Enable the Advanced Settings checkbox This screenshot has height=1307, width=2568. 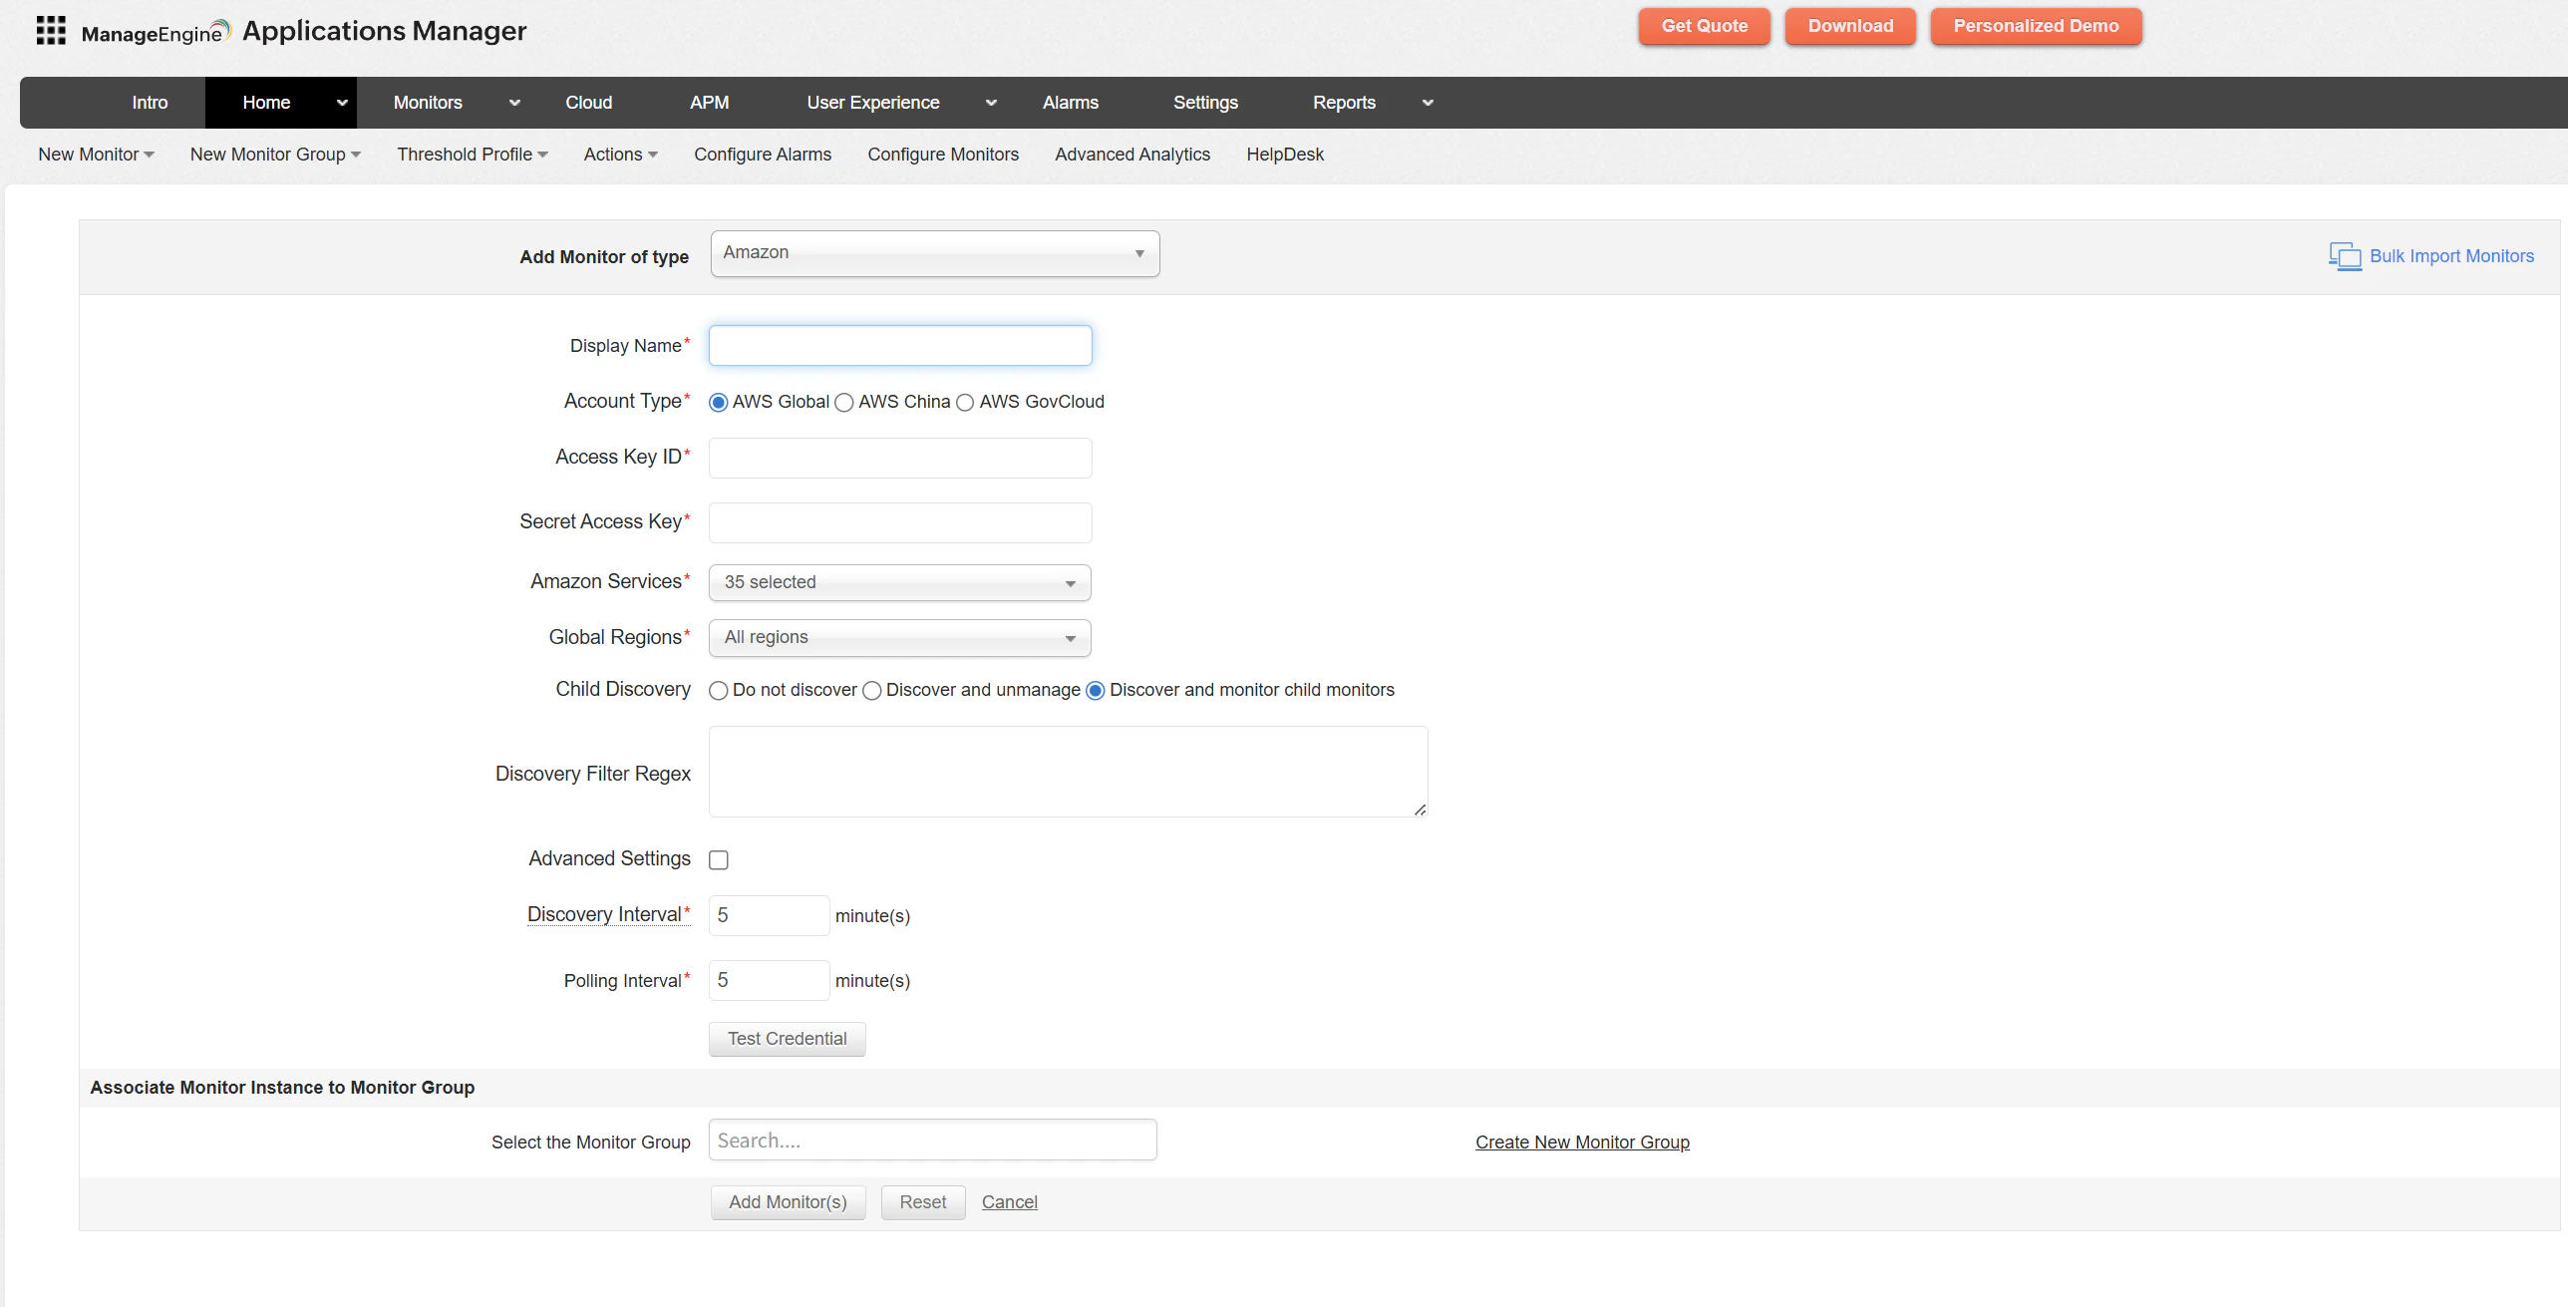719,860
